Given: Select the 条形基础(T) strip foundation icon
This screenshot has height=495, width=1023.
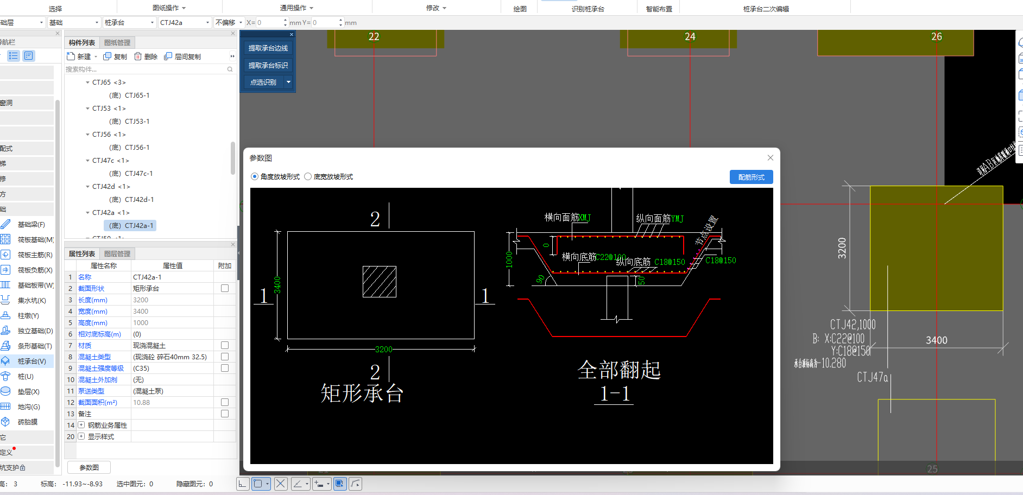Looking at the screenshot, I should pos(5,346).
